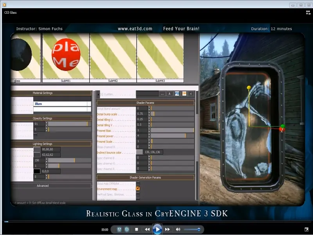Adjust the player volume slider
Screen dimensions: 313x235
click(x=192, y=230)
